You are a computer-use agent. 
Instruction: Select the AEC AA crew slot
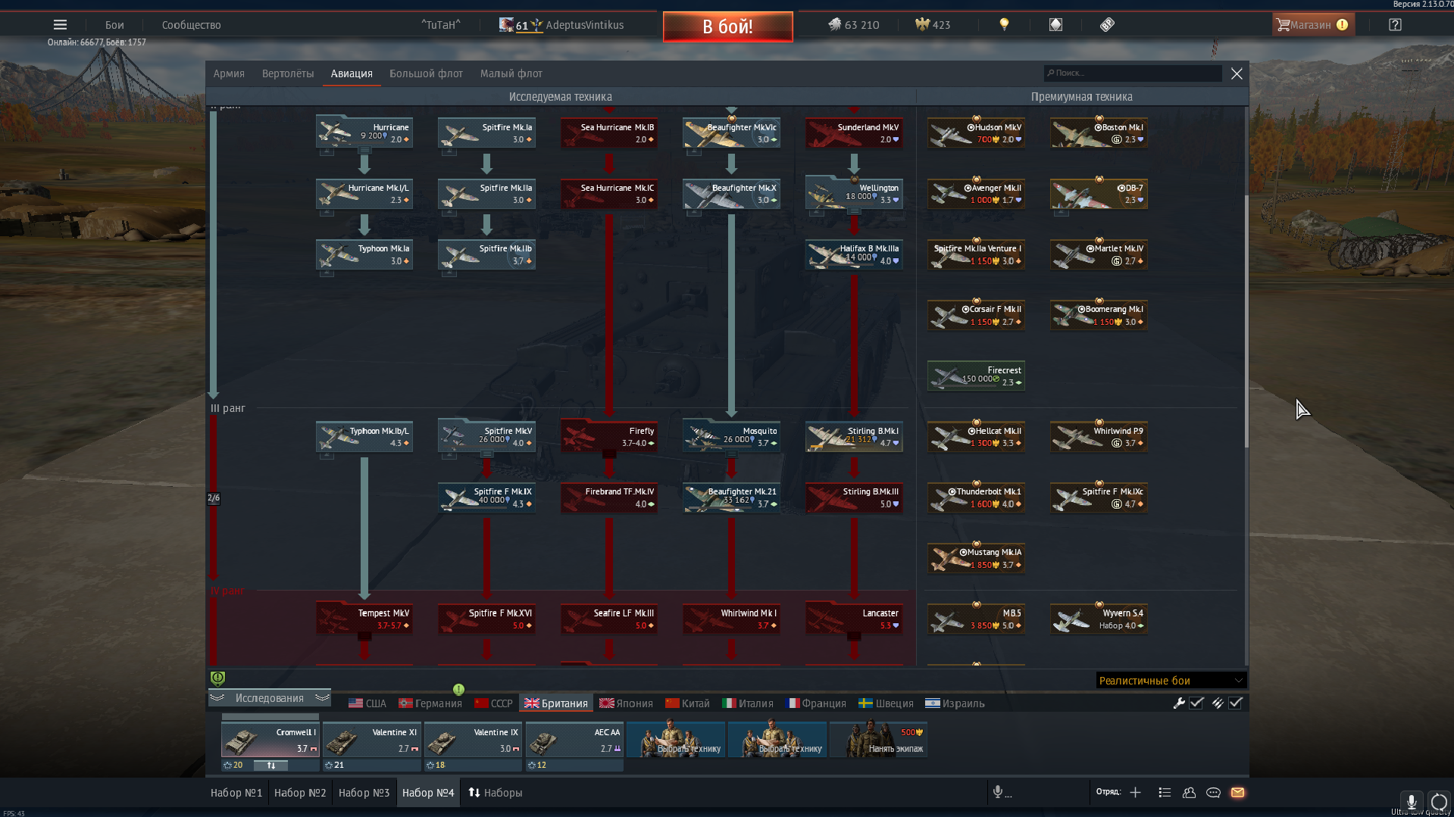click(x=574, y=740)
